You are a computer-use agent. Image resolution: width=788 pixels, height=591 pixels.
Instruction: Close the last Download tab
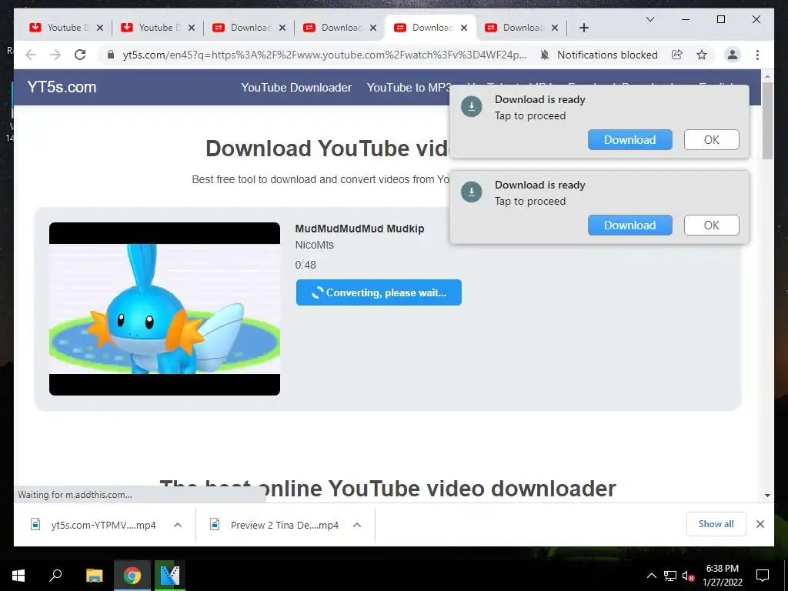click(x=554, y=28)
